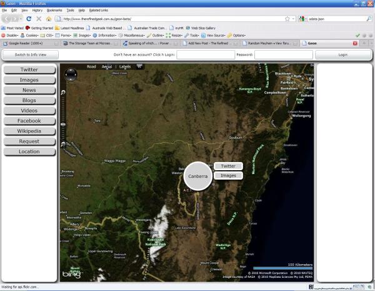Open the CSS dropdown
Screen dimensions: 375x291
point(47,36)
